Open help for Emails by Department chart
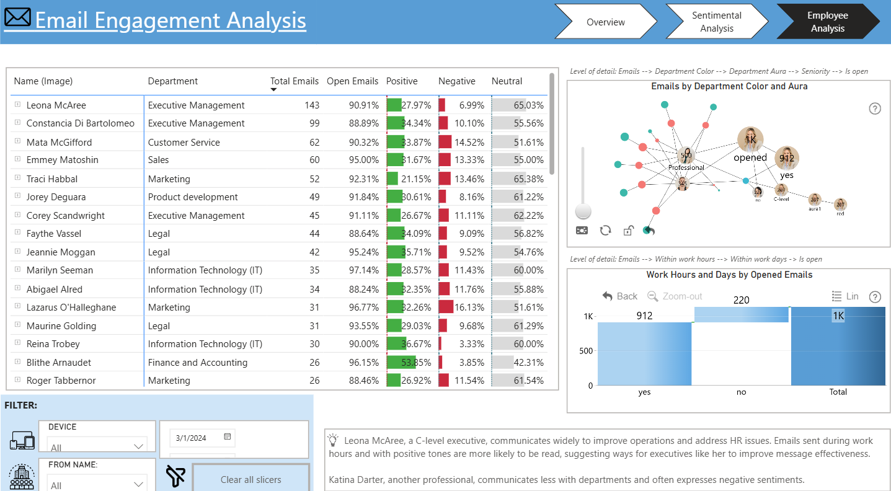891x491 pixels. 875,108
